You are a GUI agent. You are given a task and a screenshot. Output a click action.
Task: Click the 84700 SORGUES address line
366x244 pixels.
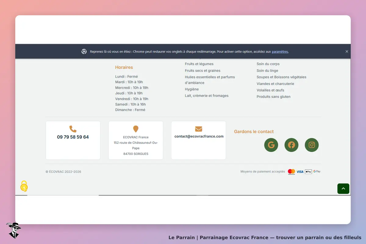[136, 154]
